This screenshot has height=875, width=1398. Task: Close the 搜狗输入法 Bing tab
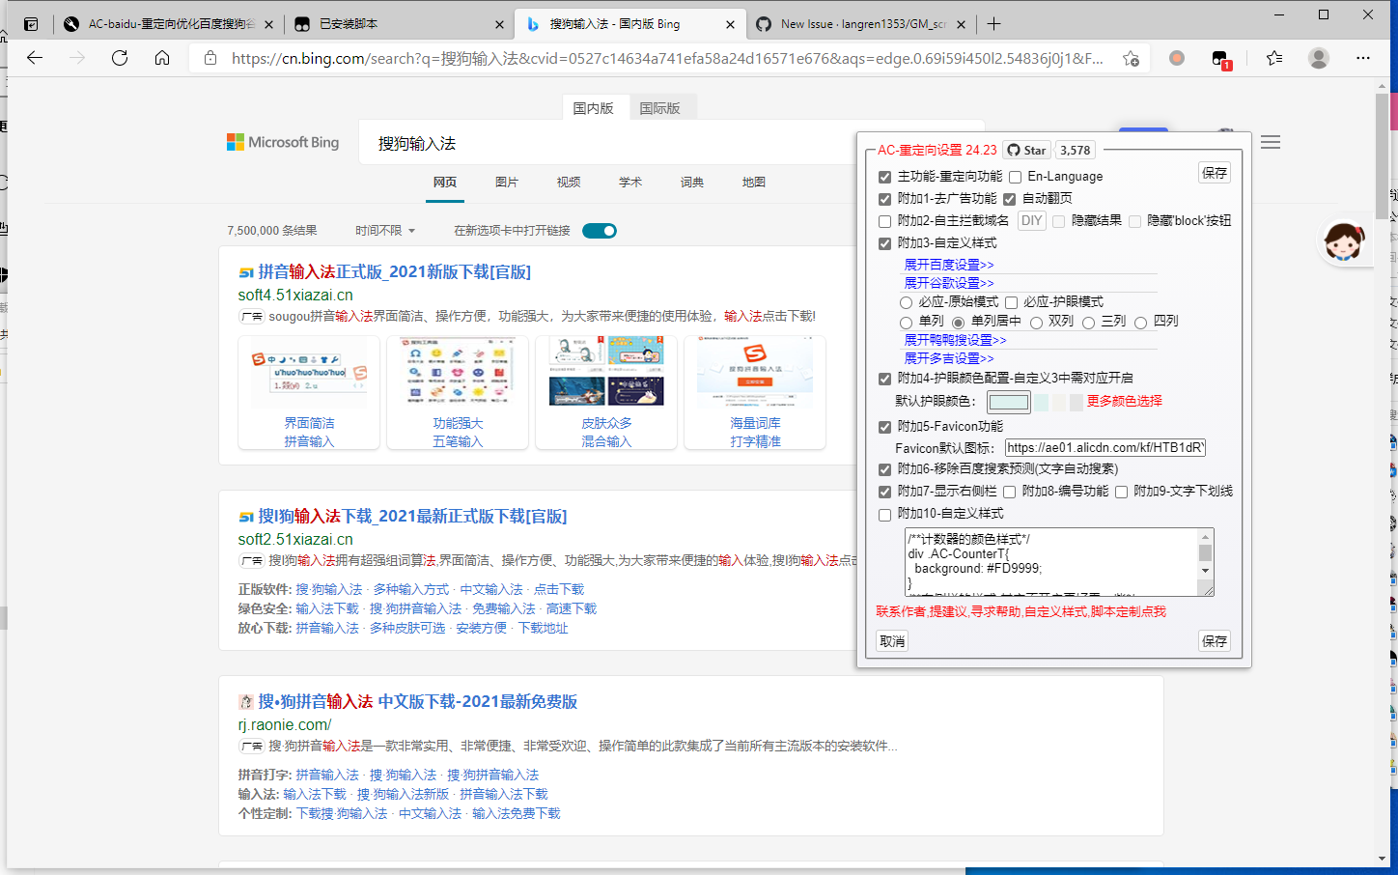coord(730,24)
